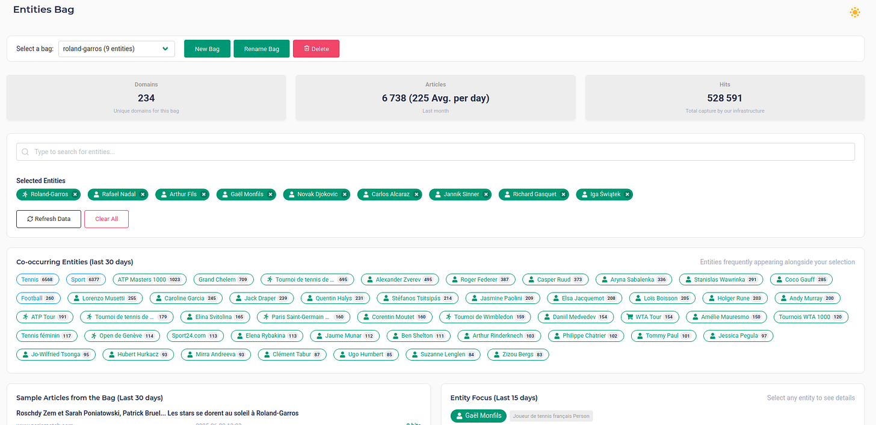Add Sport24.com entity tag
Image resolution: width=876 pixels, height=425 pixels.
[196, 336]
